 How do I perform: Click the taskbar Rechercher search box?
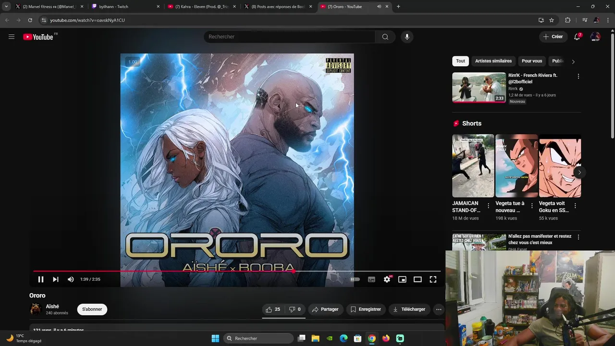coord(258,338)
